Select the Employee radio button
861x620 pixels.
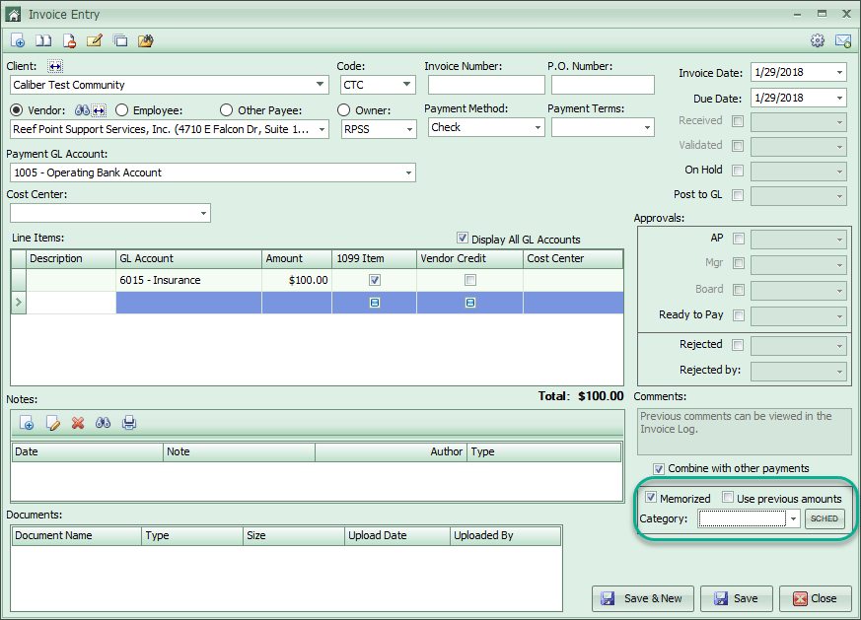pyautogui.click(x=121, y=110)
